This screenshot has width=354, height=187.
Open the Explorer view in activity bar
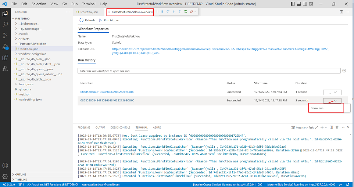pyautogui.click(x=5, y=14)
